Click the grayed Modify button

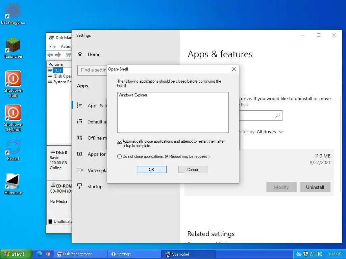pos(281,187)
